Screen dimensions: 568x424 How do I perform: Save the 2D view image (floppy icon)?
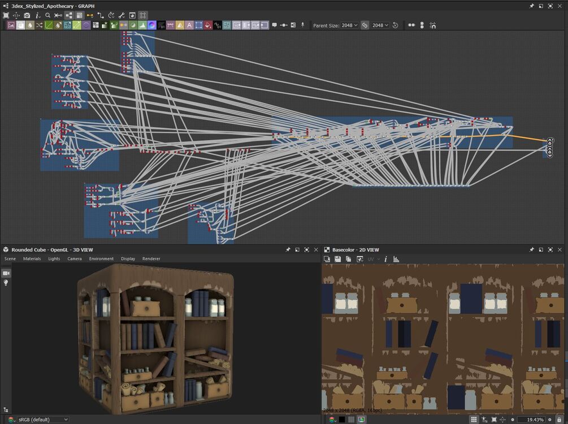pos(337,259)
